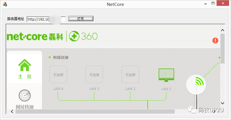The height and width of the screenshot is (120, 231).
Task: Click the LAN 1 label
Action: 166,89
